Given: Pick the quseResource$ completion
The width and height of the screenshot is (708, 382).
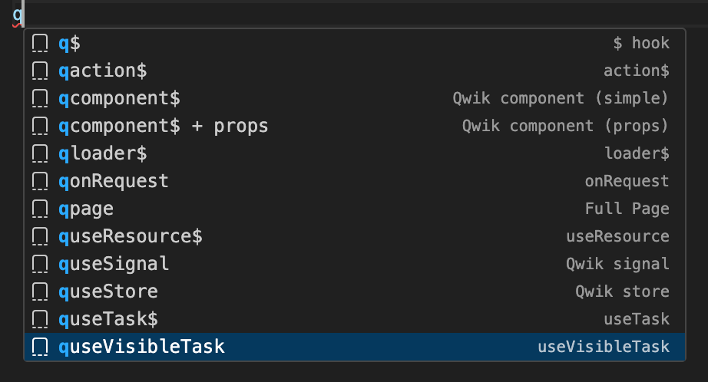Looking at the screenshot, I should tap(131, 236).
